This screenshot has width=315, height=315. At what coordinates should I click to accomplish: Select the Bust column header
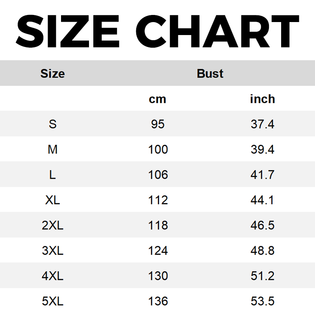[x=210, y=74]
